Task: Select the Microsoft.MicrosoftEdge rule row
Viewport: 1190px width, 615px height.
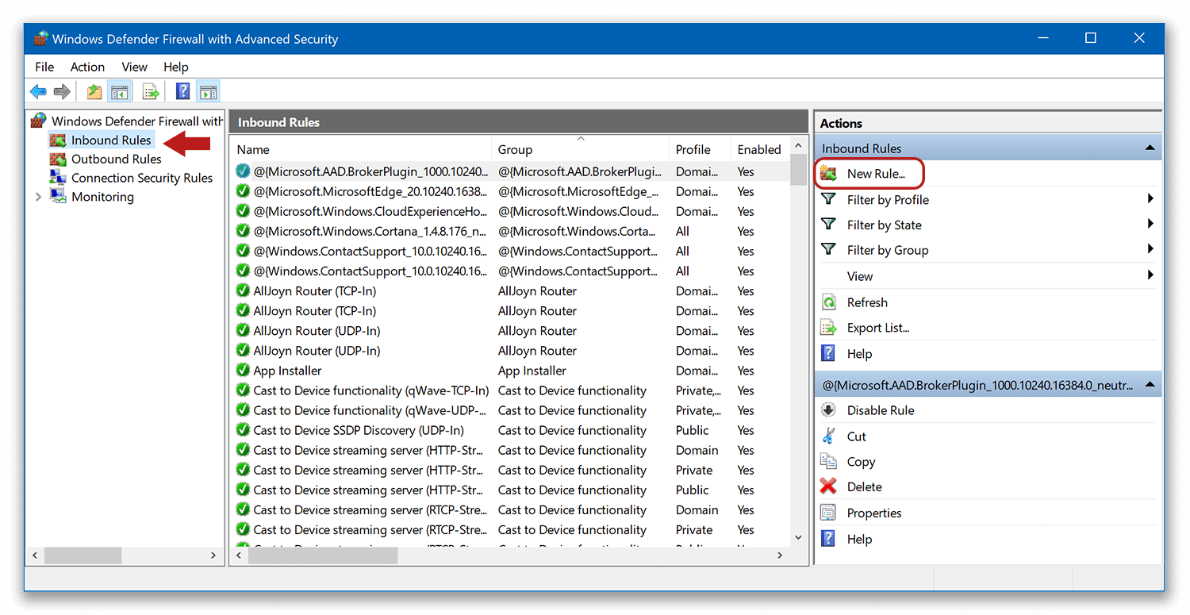Action: [x=510, y=191]
